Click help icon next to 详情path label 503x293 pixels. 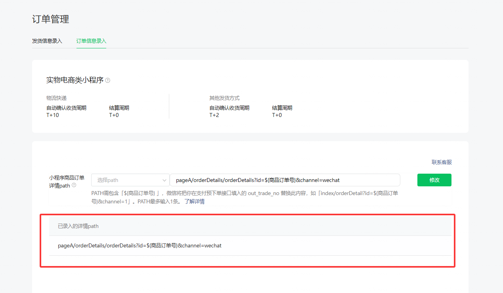[x=74, y=185]
